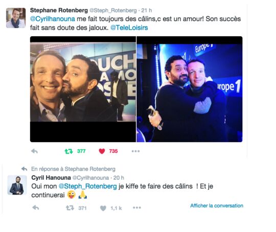Open more options on the first tweet
Viewport: 276px width, 232px height.
[x=135, y=151]
